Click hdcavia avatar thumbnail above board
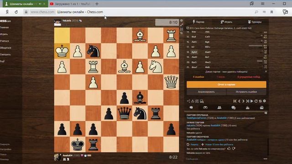The width and height of the screenshot is (292, 164). (57, 22)
